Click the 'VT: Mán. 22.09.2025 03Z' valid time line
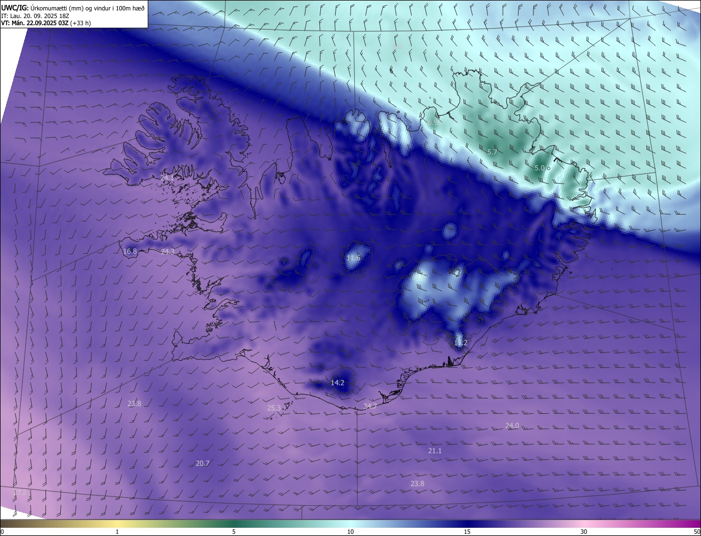The height and width of the screenshot is (536, 701). pos(45,23)
